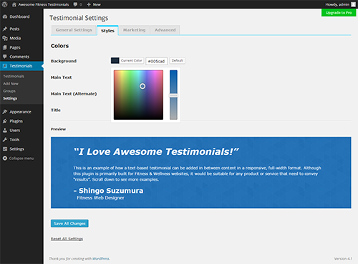Click the testimonial preview heading text
This screenshot has height=264, width=358.
pyautogui.click(x=157, y=151)
